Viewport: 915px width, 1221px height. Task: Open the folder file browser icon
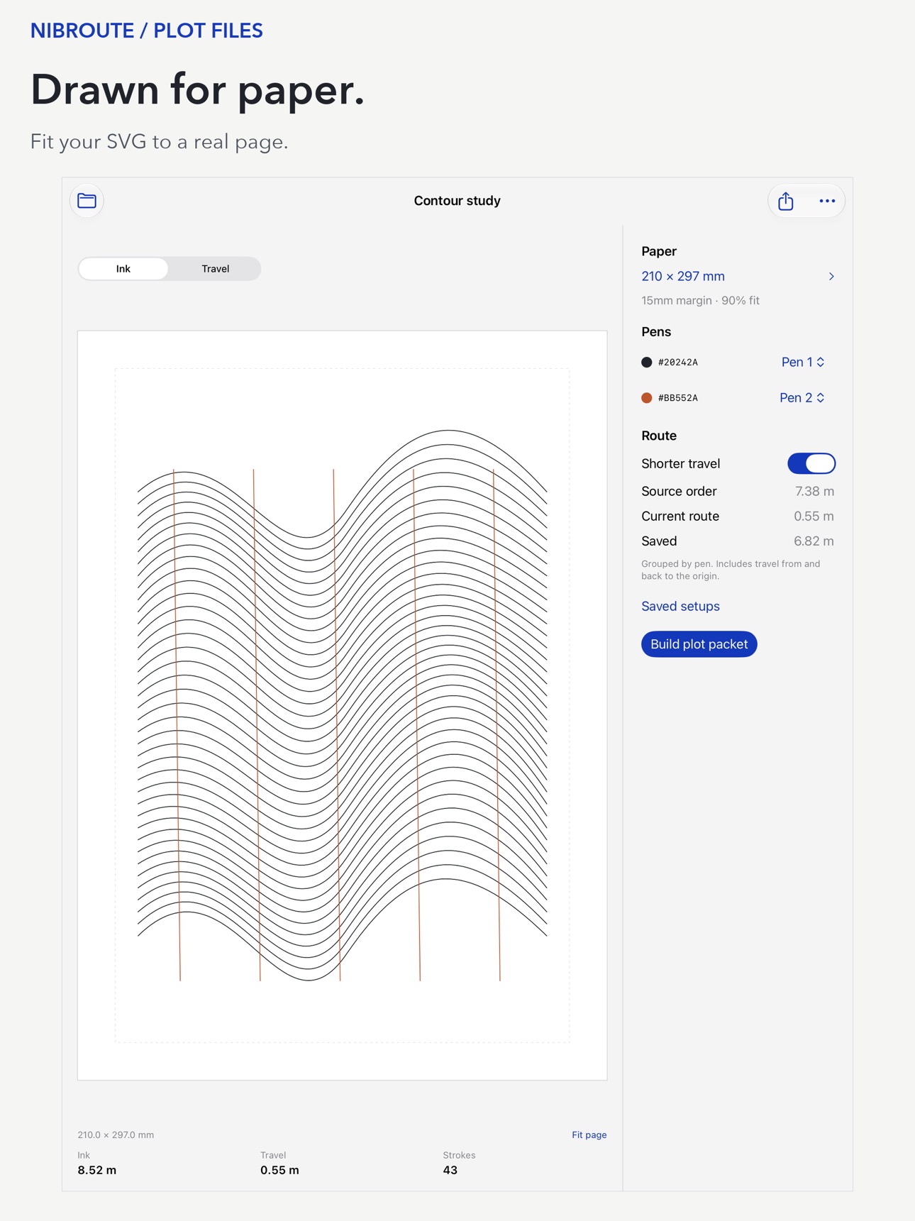tap(87, 201)
